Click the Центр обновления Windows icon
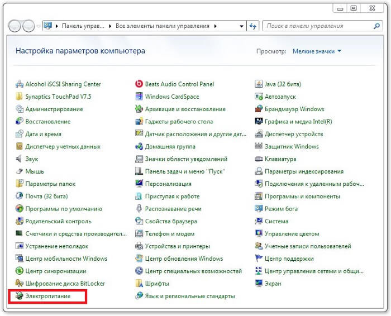Viewport: 391px width, 316px height. click(139, 258)
